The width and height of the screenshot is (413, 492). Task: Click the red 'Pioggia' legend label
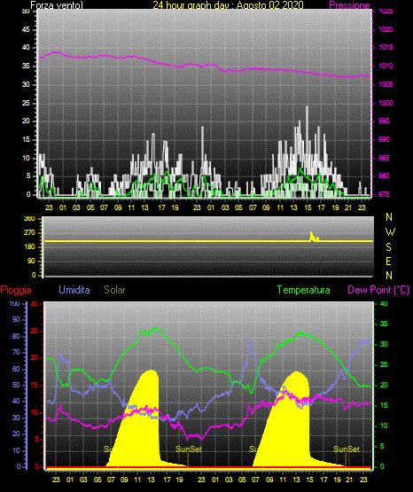pos(16,290)
